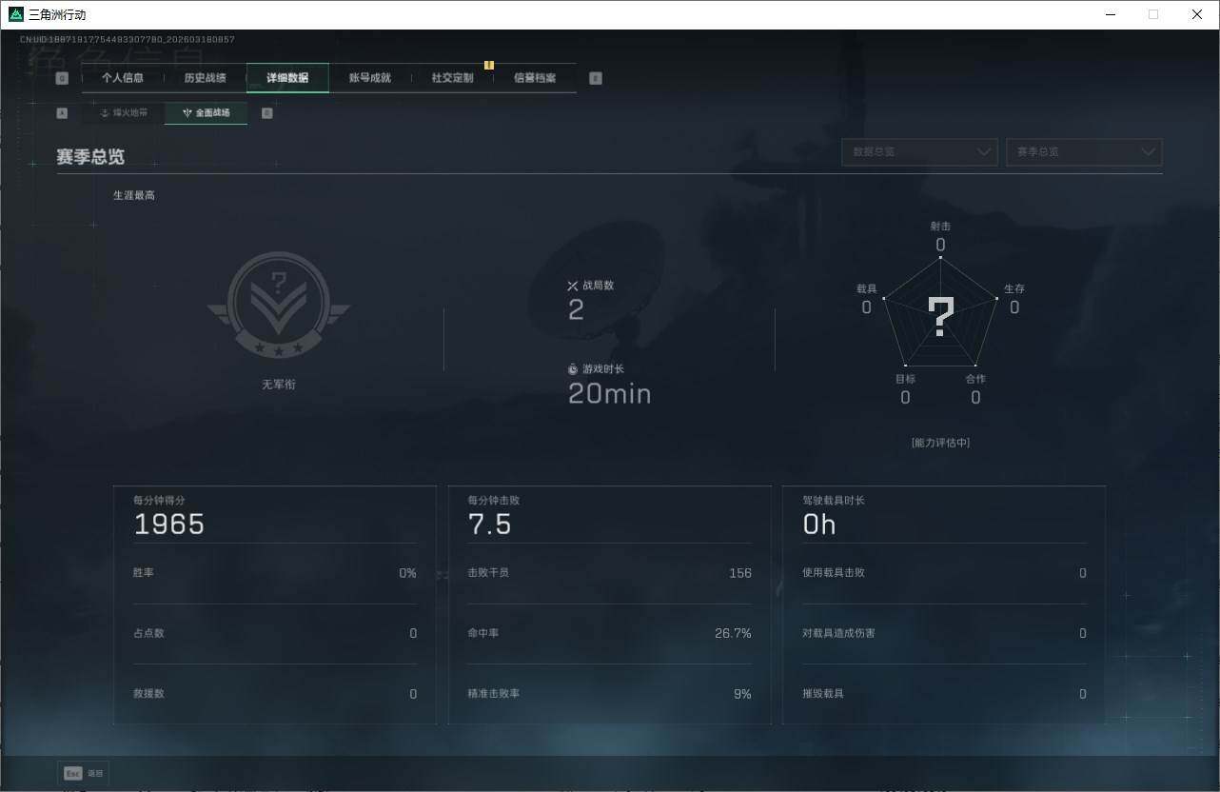This screenshot has height=792, width=1220.
Task: Click the 胜率 stat label
Action: pyautogui.click(x=144, y=573)
